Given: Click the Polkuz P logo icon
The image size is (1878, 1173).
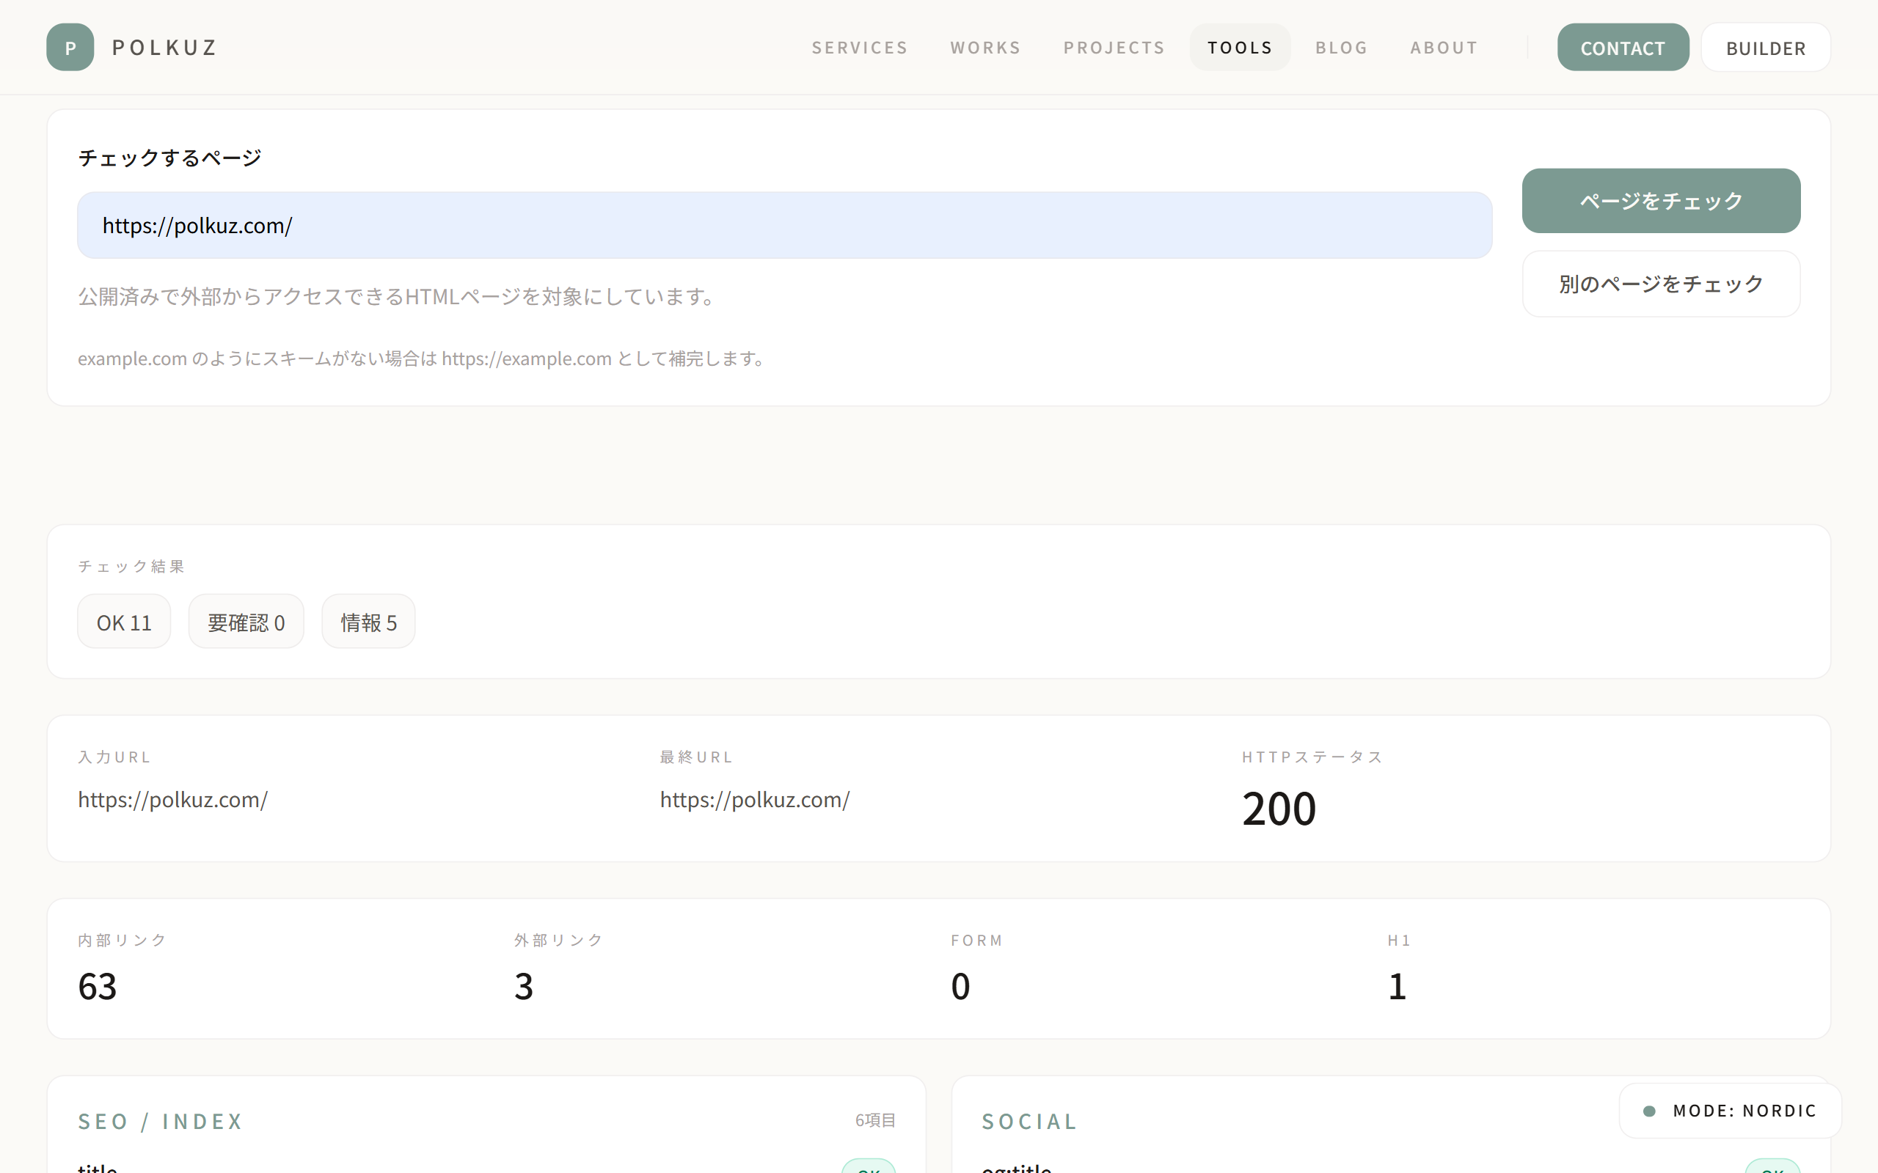Looking at the screenshot, I should (70, 48).
